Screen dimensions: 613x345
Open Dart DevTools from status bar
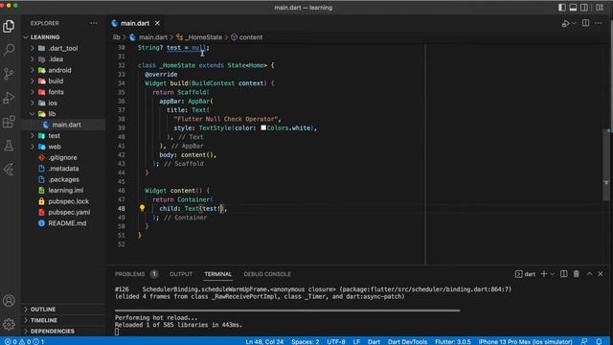407,341
